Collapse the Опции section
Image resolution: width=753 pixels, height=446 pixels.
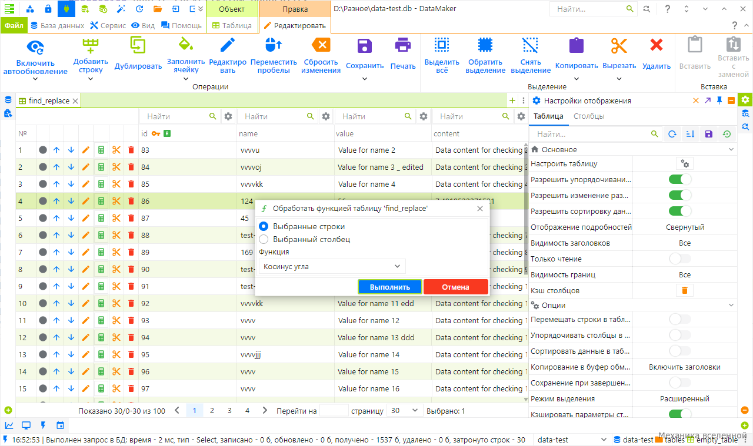731,305
